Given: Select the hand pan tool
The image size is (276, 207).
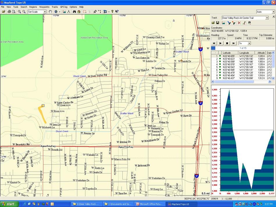Looking at the screenshot, I should (50, 12).
